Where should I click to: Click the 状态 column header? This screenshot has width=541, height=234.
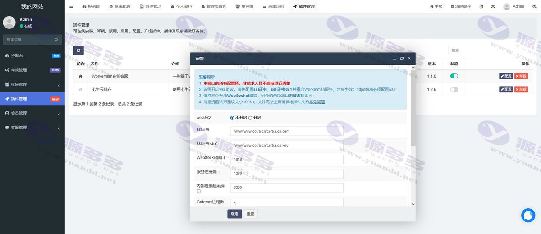pyautogui.click(x=454, y=64)
